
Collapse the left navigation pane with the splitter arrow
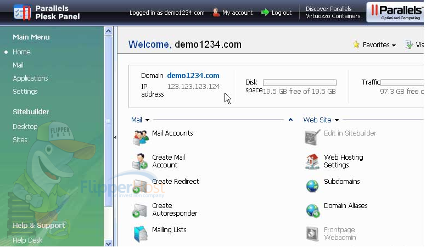tap(115, 137)
